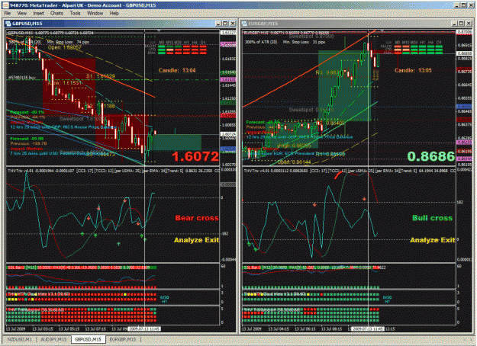The width and height of the screenshot is (477, 346).
Task: Click the GBPUSD,M15 chart window icon
Action: tap(8, 24)
